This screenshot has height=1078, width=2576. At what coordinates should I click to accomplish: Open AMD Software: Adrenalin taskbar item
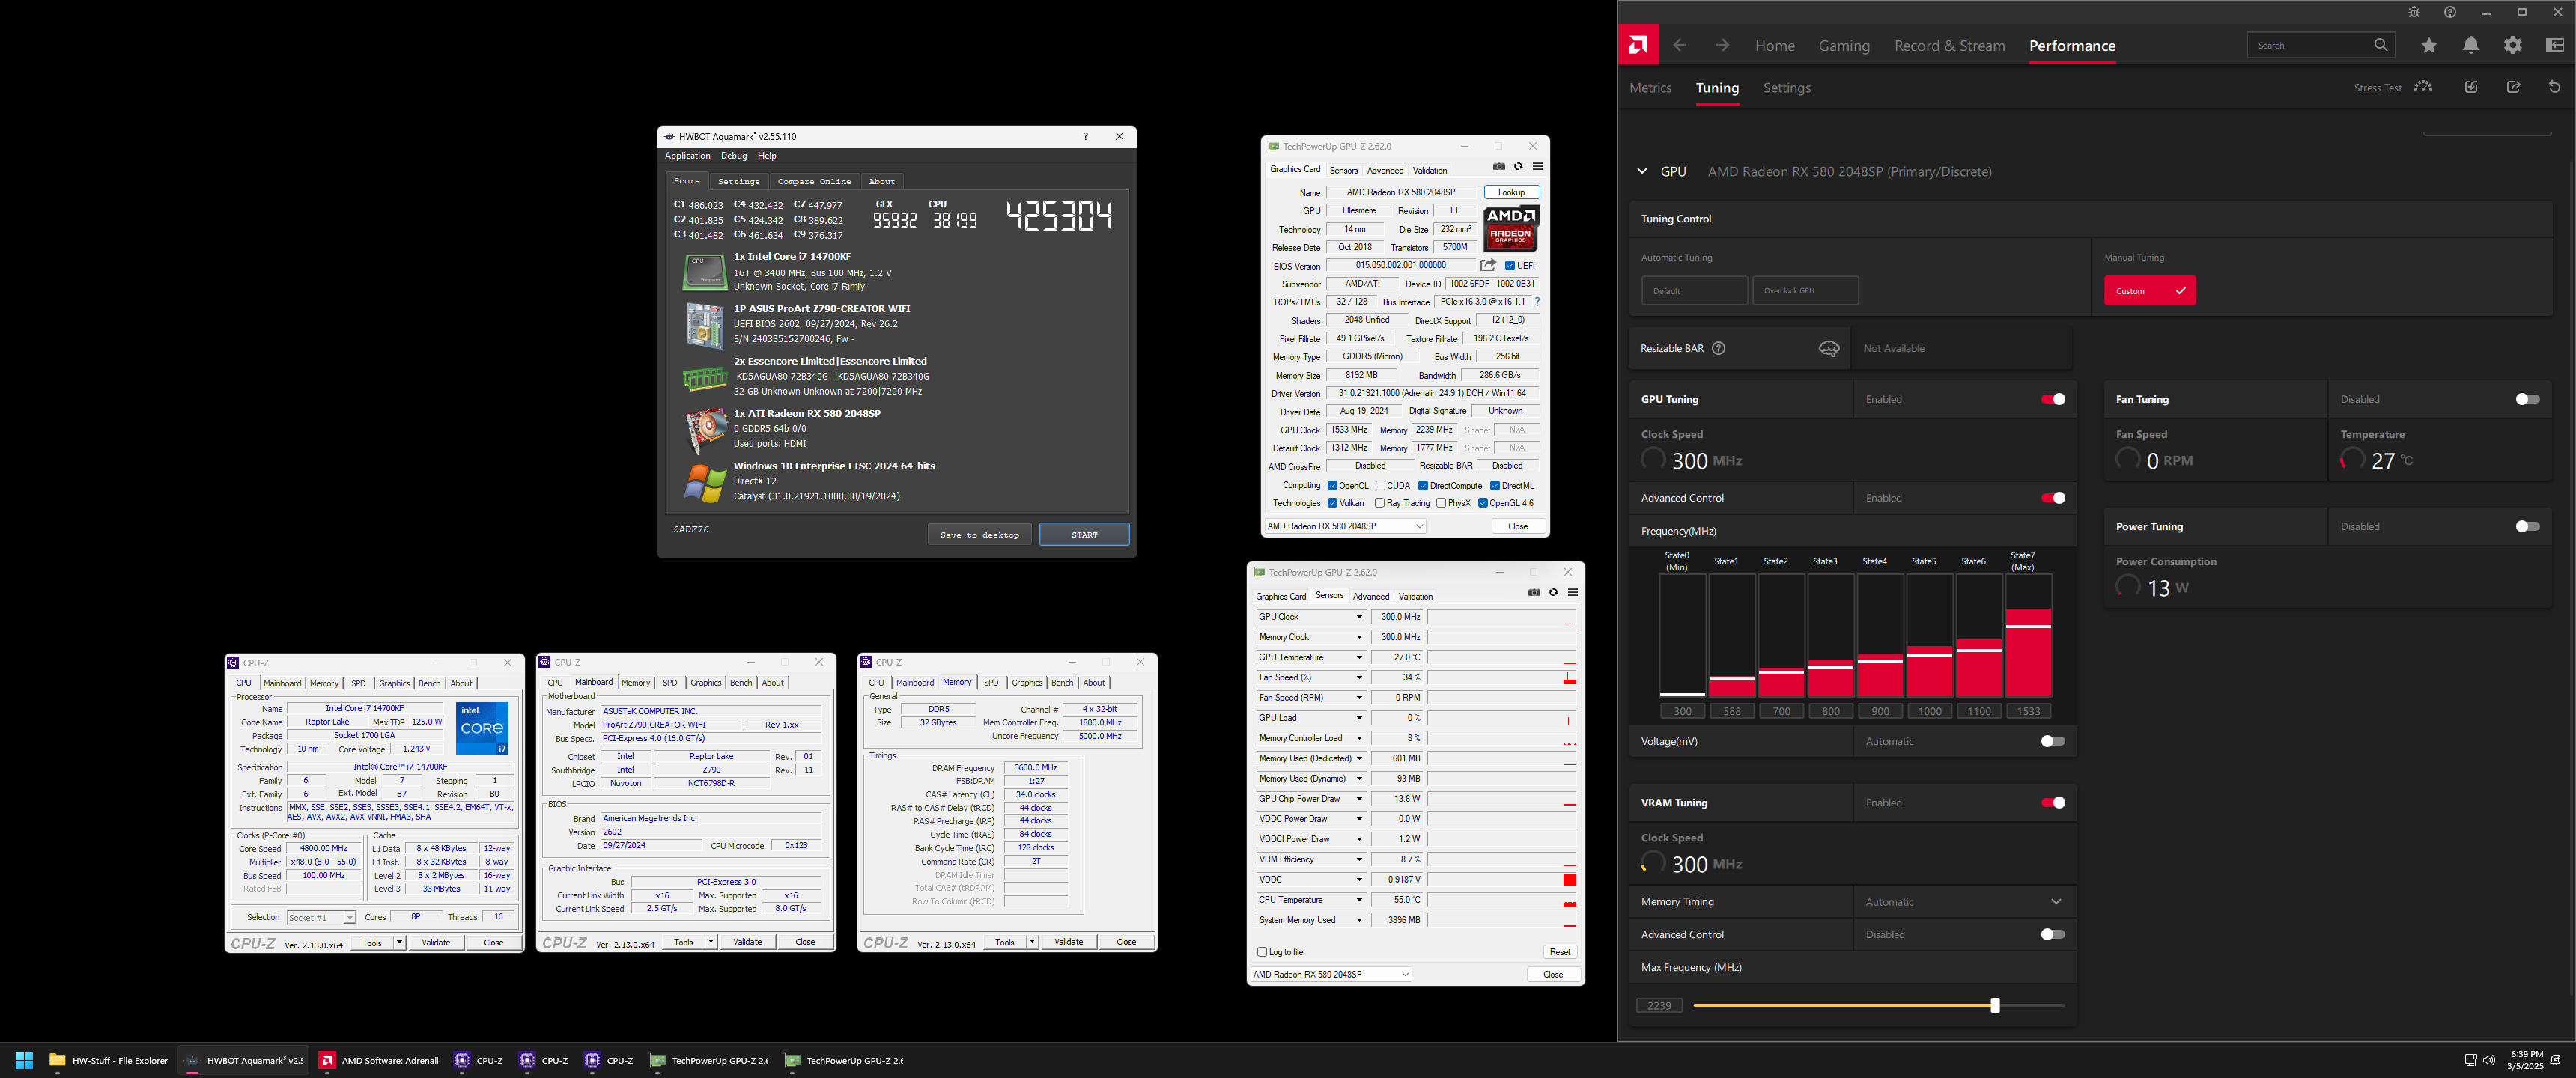coord(378,1060)
